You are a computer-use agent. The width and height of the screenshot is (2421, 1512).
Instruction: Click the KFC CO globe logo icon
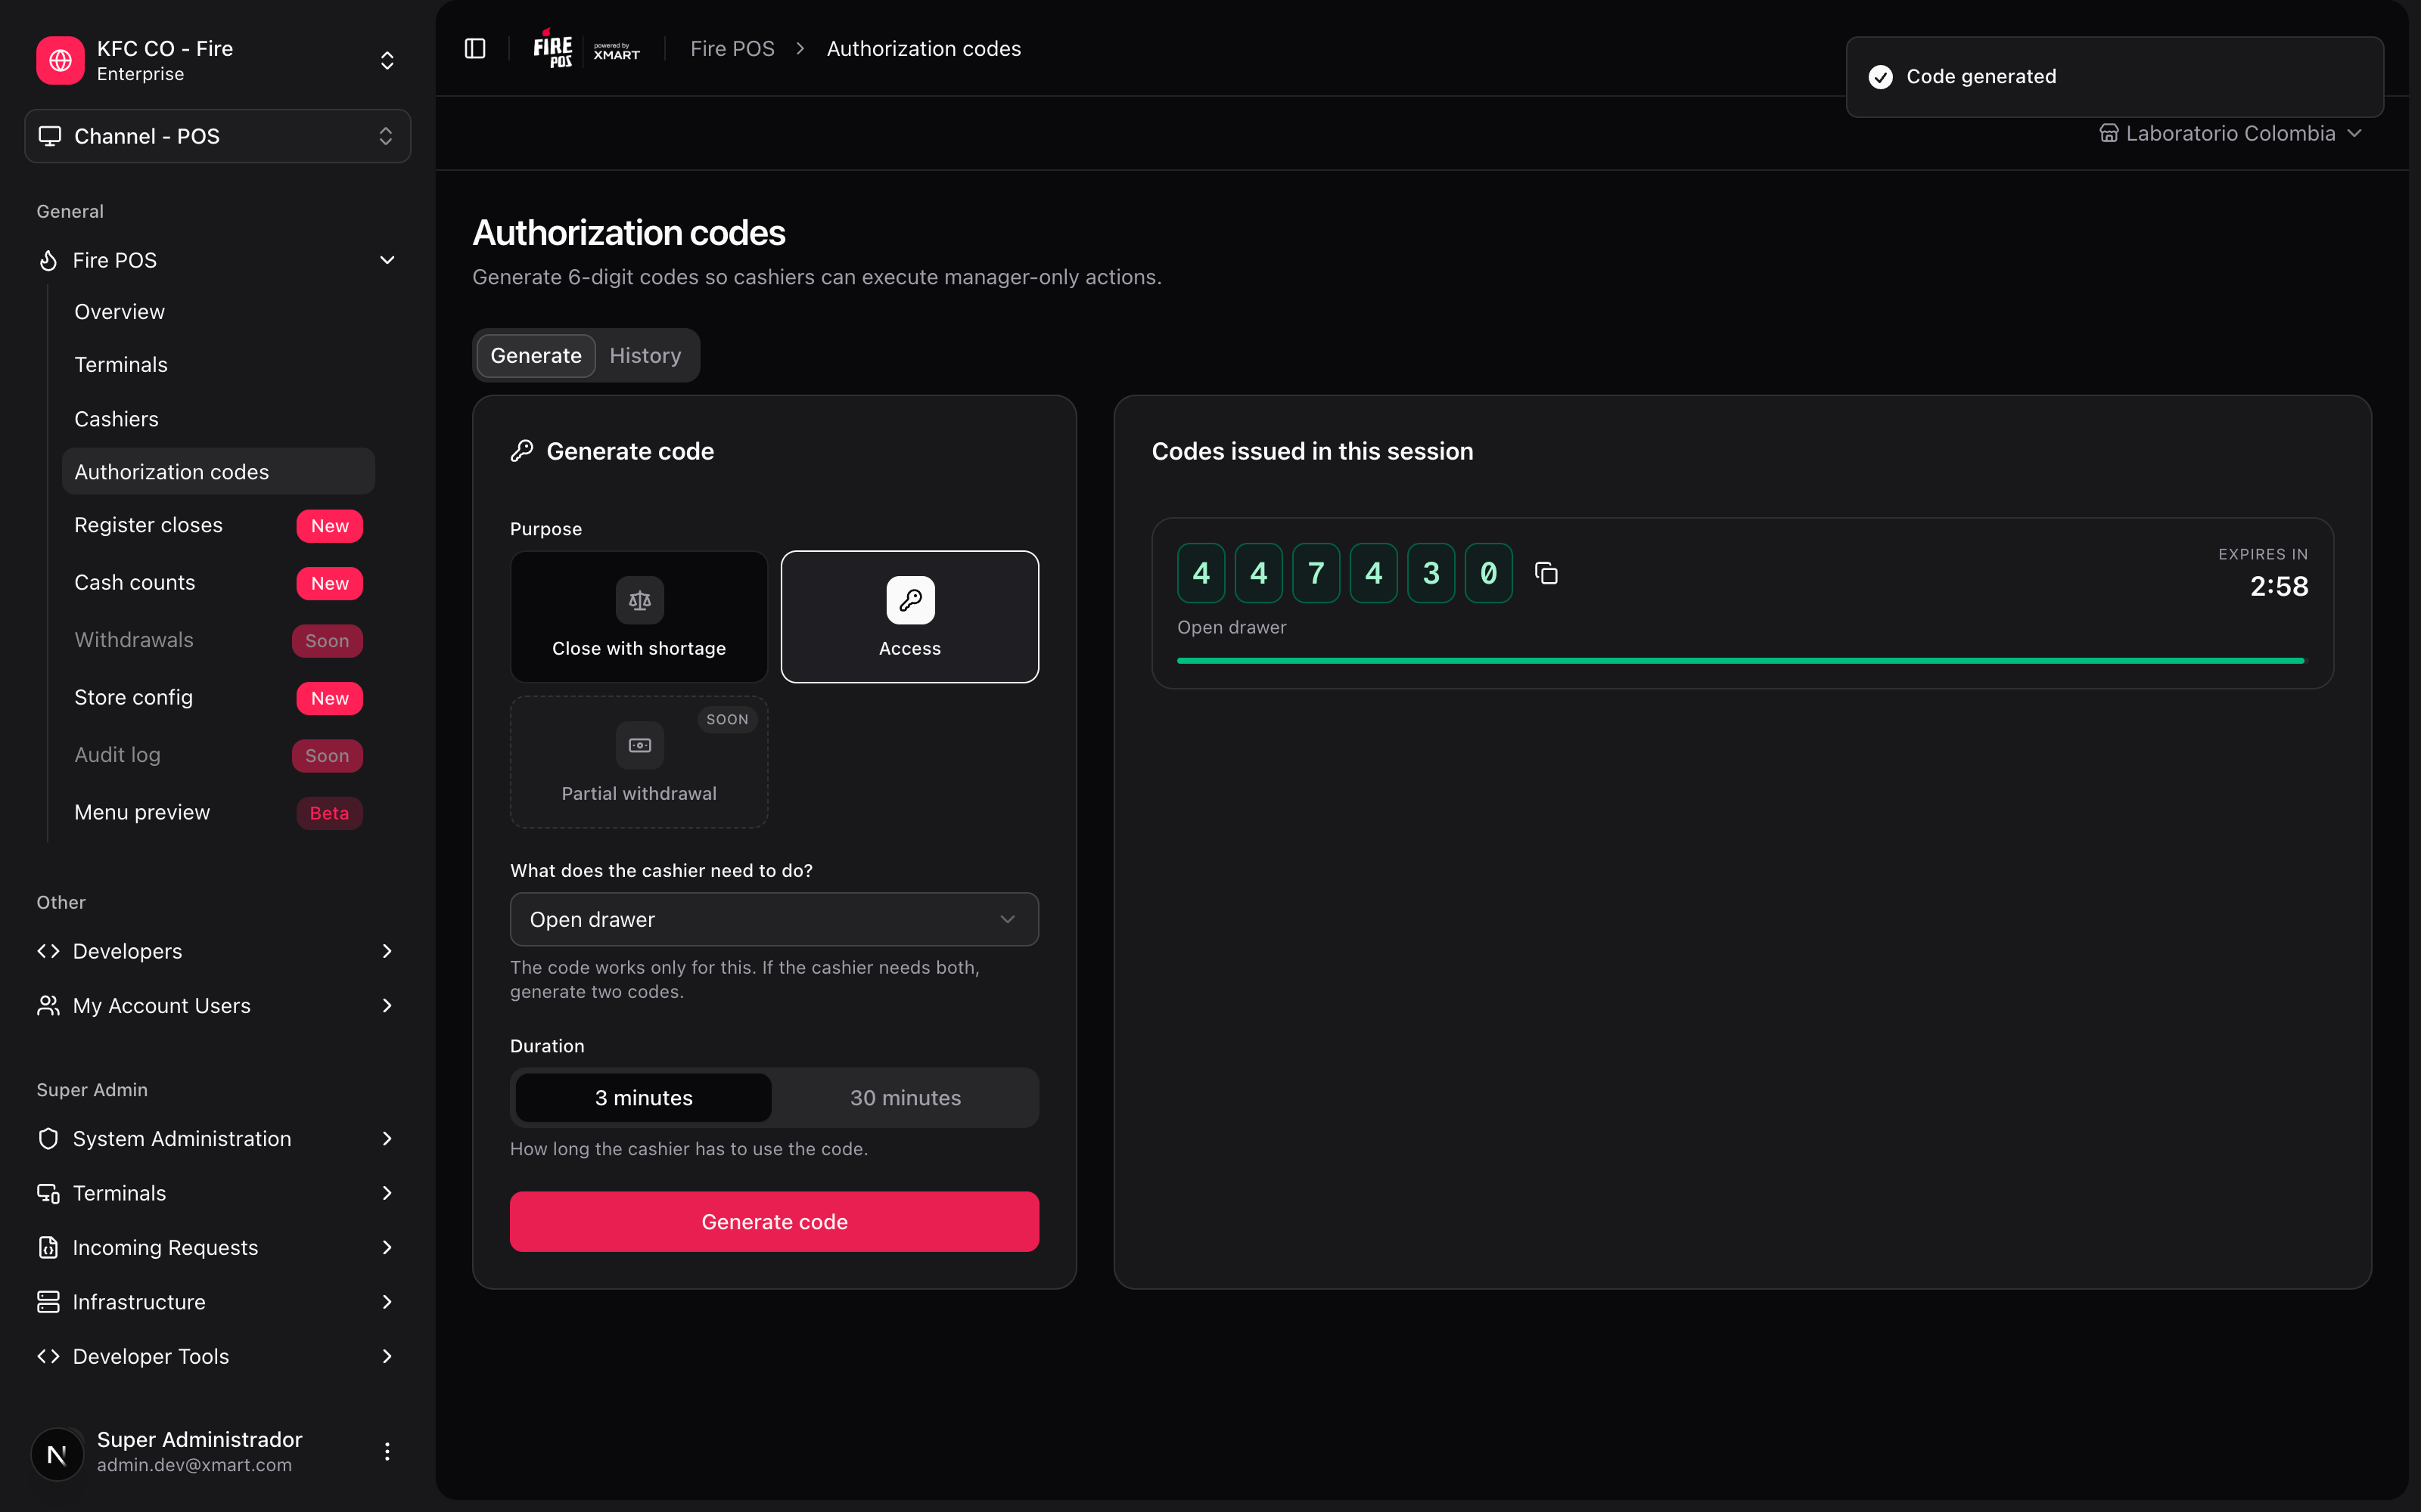pyautogui.click(x=60, y=60)
